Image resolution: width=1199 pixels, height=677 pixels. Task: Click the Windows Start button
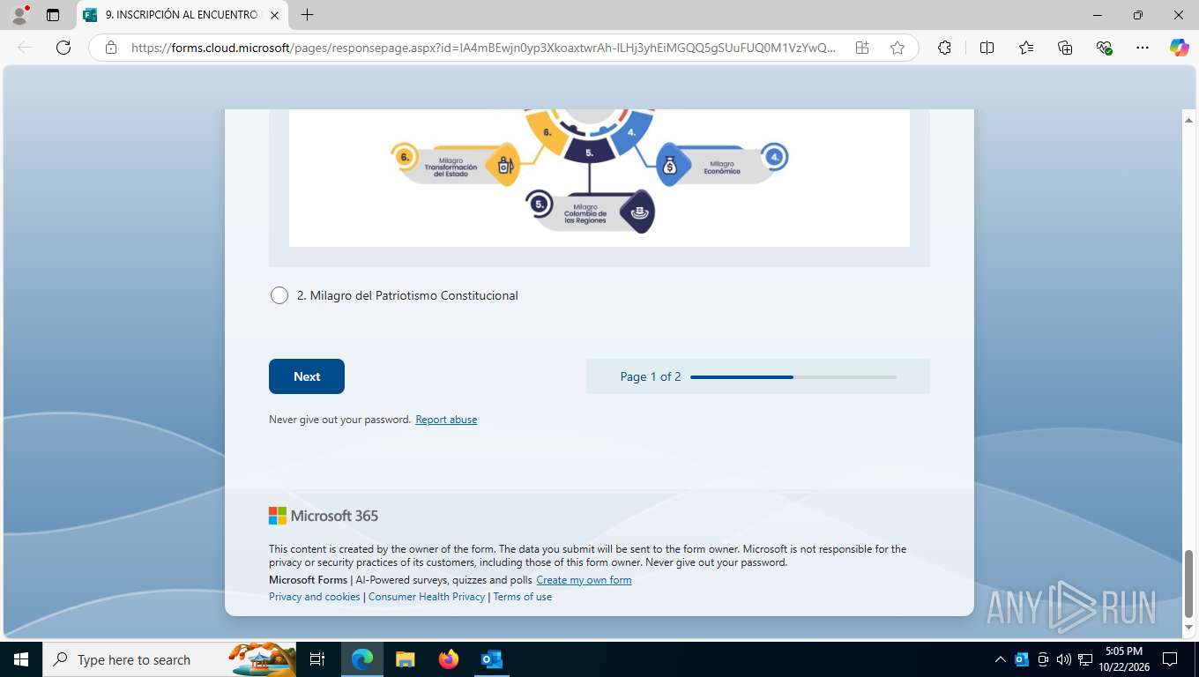pyautogui.click(x=20, y=659)
